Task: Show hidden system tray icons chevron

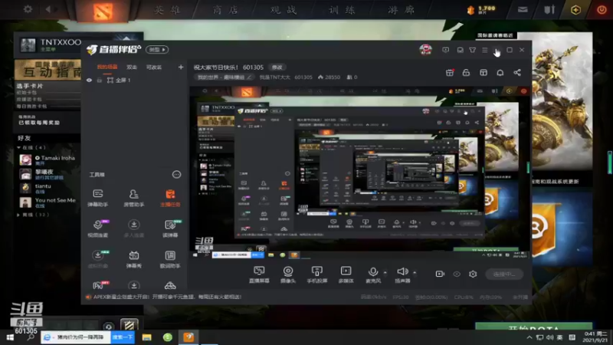Action: pyautogui.click(x=529, y=337)
